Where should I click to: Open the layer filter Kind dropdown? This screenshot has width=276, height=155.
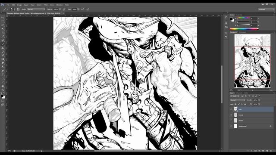pos(235,96)
